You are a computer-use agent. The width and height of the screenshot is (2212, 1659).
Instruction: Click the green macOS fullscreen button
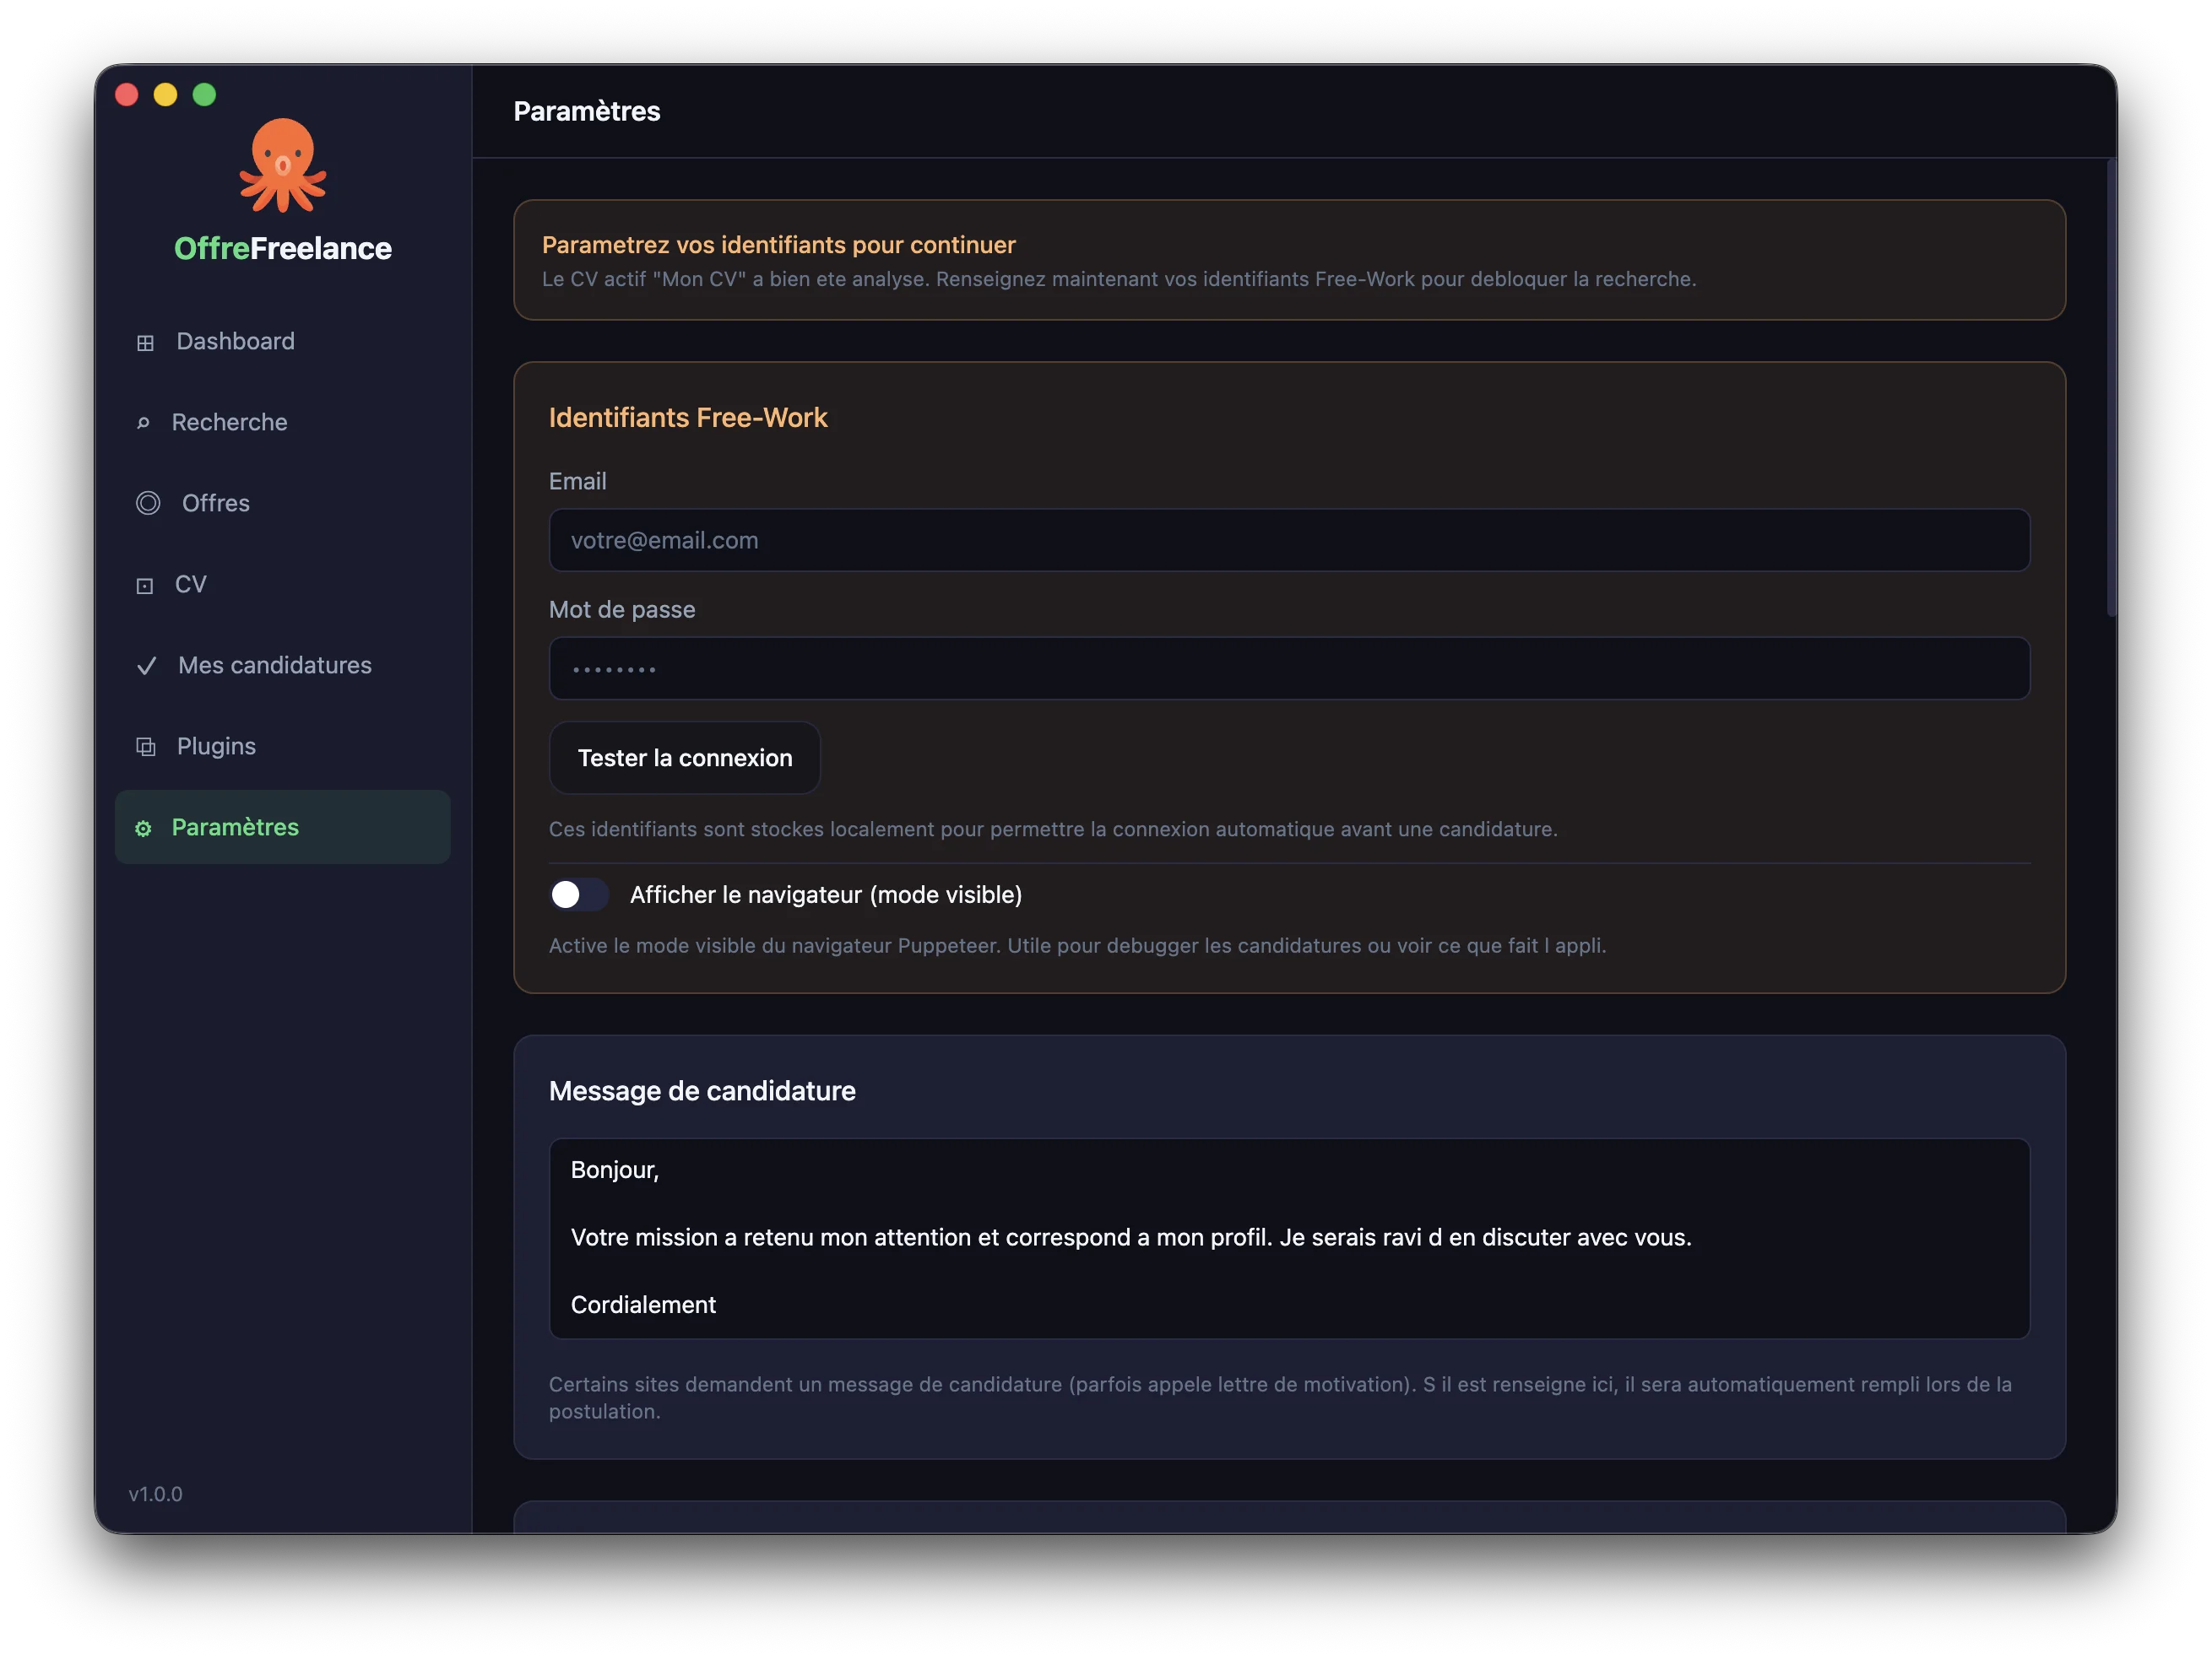(204, 95)
